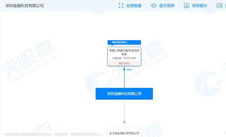Click the blue line above central company node
The width and height of the screenshot is (226, 137).
tap(124, 80)
